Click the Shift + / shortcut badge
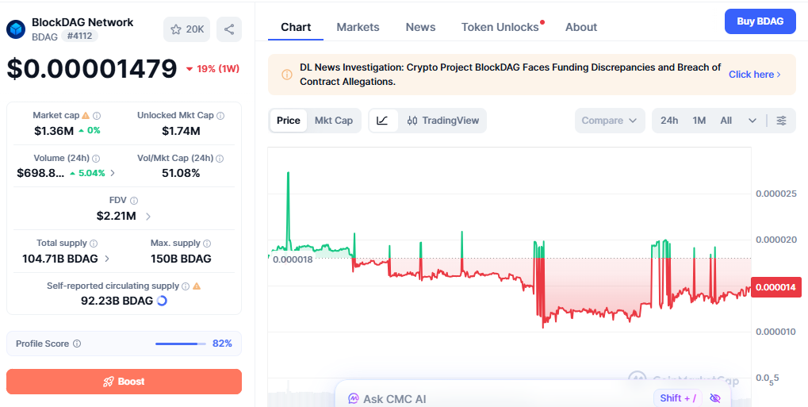This screenshot has width=808, height=407. (678, 398)
